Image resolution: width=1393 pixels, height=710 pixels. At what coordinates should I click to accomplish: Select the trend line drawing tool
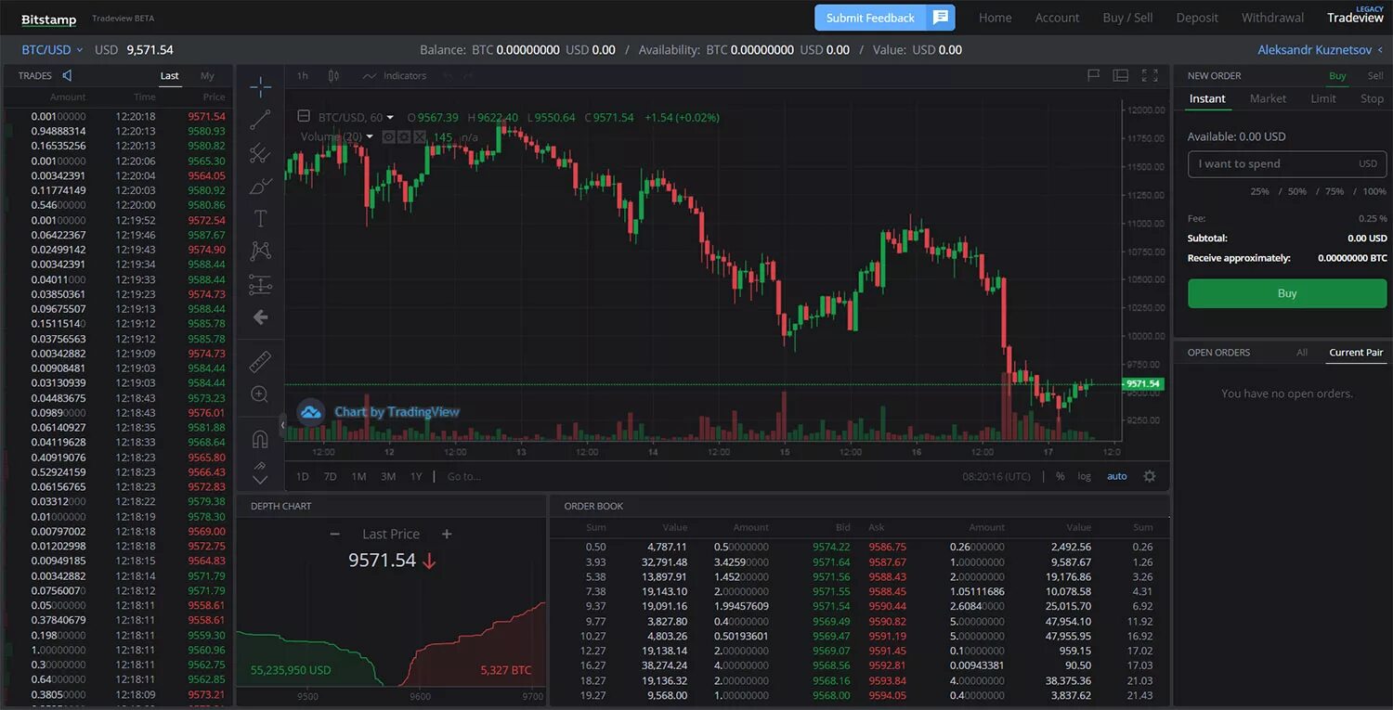pyautogui.click(x=260, y=119)
